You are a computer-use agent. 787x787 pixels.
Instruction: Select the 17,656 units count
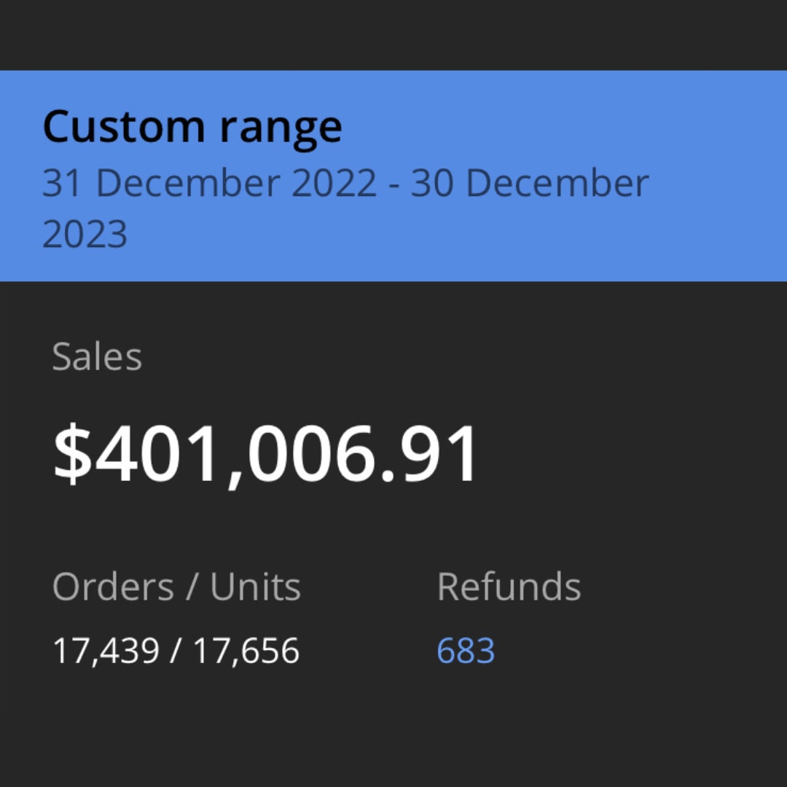[x=246, y=651]
